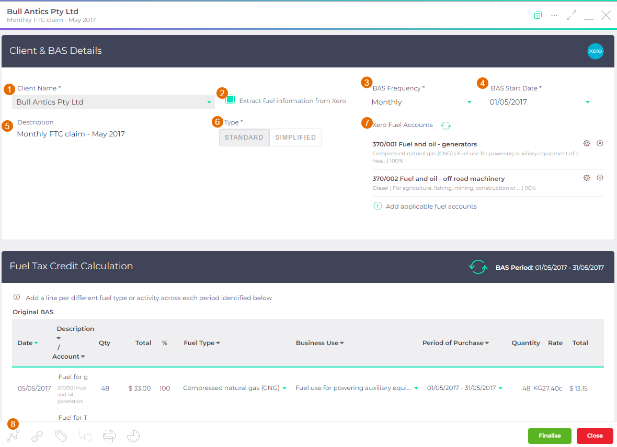
Task: Toggle Extract fuel information from Xero checkbox
Action: click(x=230, y=99)
